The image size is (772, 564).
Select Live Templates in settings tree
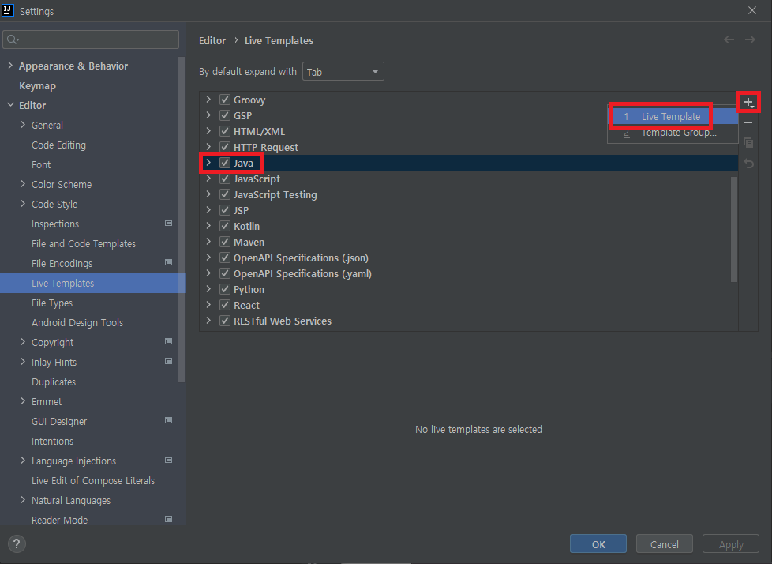(x=92, y=284)
